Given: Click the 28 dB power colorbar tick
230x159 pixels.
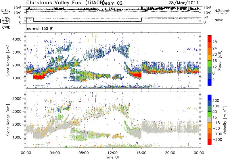Looking at the screenshot, I should click(214, 42).
